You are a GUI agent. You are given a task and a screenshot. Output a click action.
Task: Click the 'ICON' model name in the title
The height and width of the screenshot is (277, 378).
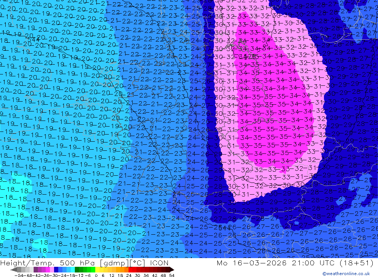pos(159,263)
